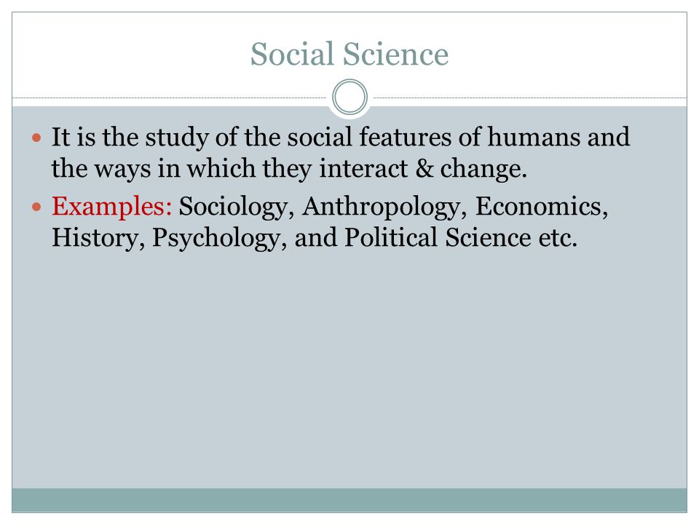
Task: Select the dark teal footer bar
Action: (349, 500)
